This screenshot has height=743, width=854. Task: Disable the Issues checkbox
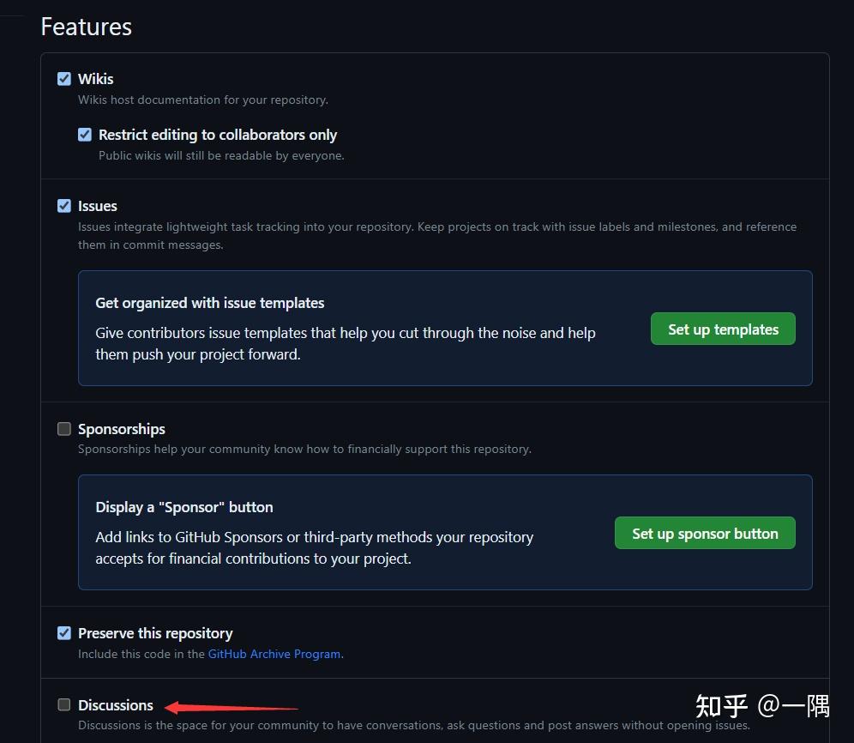[x=64, y=206]
